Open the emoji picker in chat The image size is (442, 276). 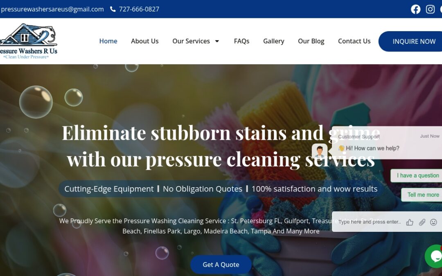coord(433,222)
